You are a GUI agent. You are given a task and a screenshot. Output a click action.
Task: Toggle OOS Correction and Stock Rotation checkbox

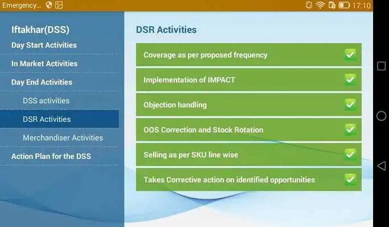[x=350, y=129]
